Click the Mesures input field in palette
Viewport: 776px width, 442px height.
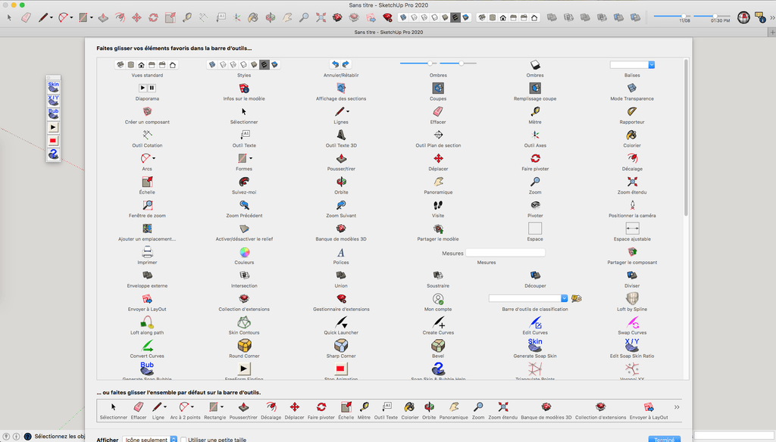(x=505, y=253)
